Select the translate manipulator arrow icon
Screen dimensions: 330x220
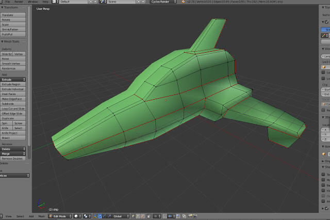point(100,216)
